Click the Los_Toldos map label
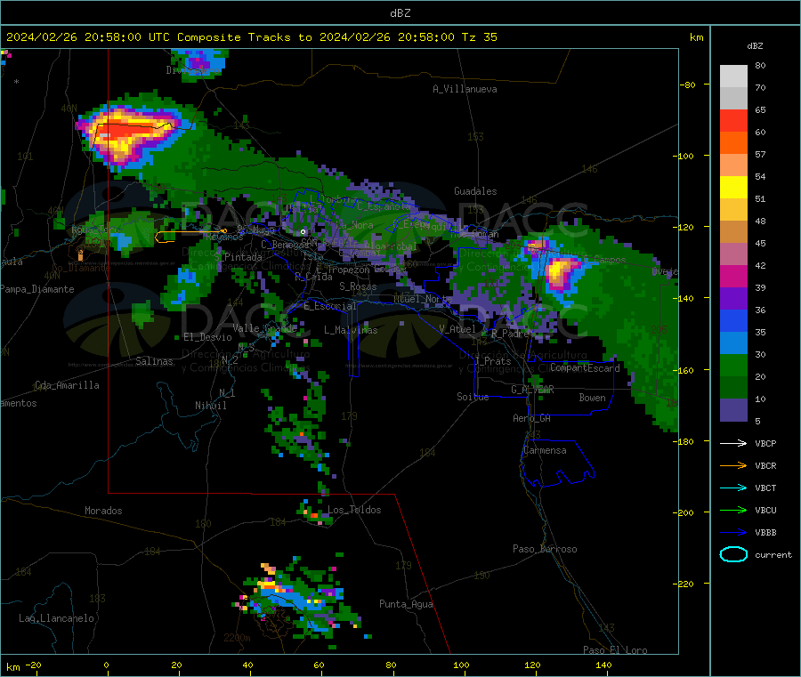 tap(354, 510)
